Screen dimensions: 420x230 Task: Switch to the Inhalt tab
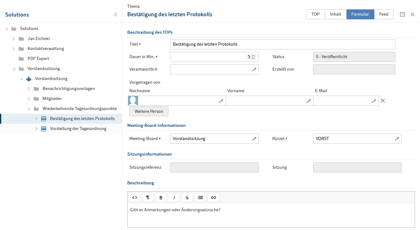pyautogui.click(x=336, y=14)
